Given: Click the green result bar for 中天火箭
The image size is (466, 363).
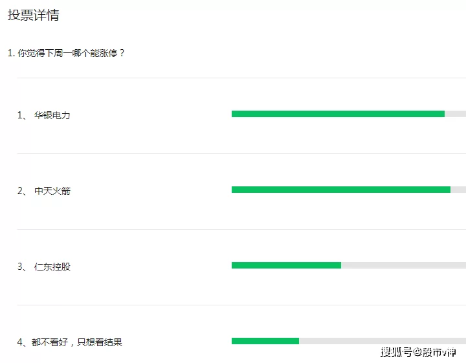Looking at the screenshot, I should (x=340, y=190).
